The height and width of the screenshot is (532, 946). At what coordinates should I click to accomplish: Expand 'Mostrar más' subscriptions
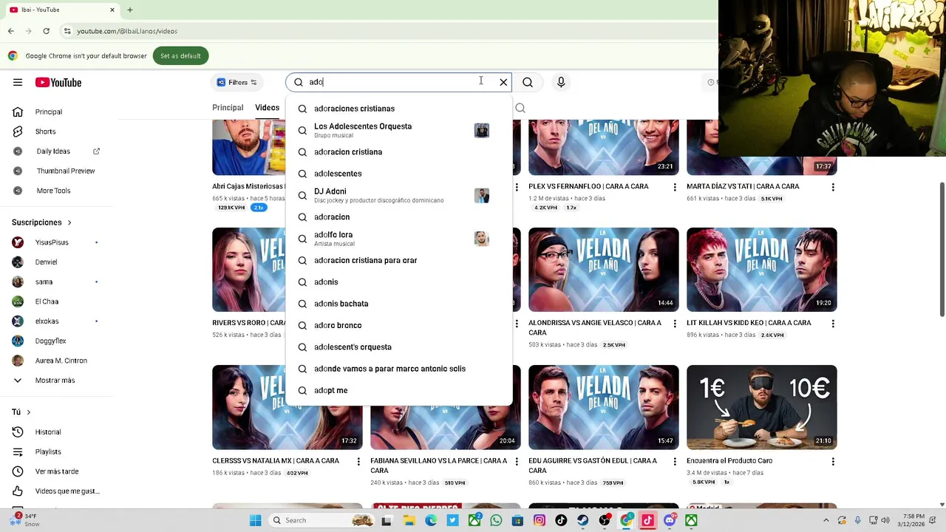(55, 381)
